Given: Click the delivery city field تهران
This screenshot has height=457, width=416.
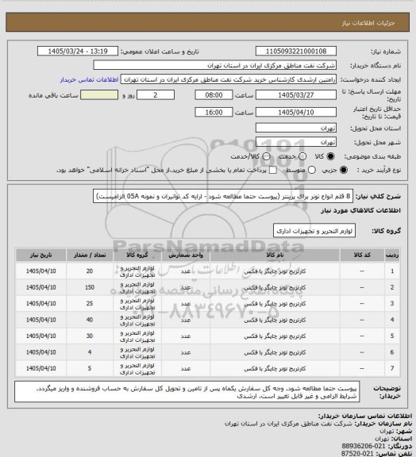Looking at the screenshot, I should [x=296, y=142].
